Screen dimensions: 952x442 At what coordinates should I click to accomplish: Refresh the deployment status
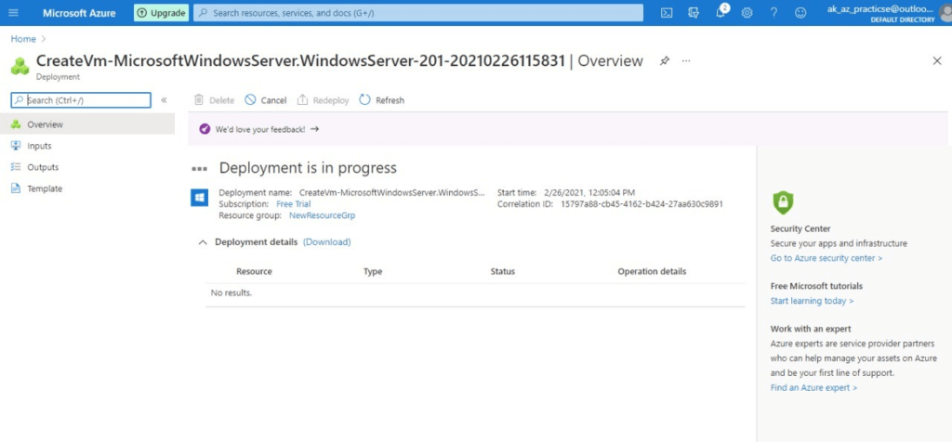pyautogui.click(x=381, y=100)
